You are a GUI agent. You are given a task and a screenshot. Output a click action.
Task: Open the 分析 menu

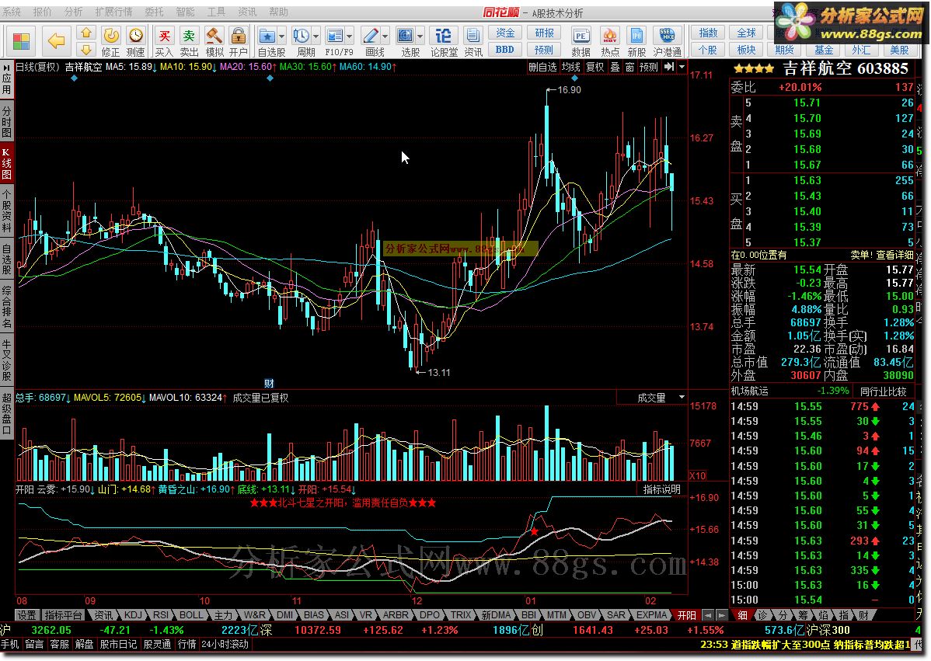[x=74, y=12]
